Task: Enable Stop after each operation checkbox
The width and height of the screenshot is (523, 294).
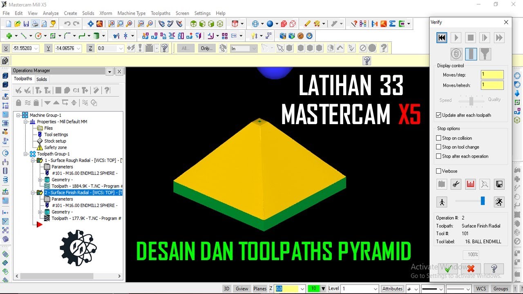Action: click(x=439, y=156)
